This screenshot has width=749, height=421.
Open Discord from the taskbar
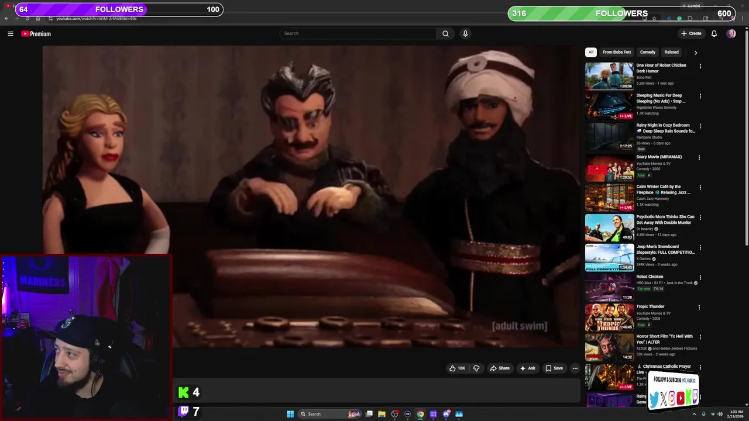(446, 414)
